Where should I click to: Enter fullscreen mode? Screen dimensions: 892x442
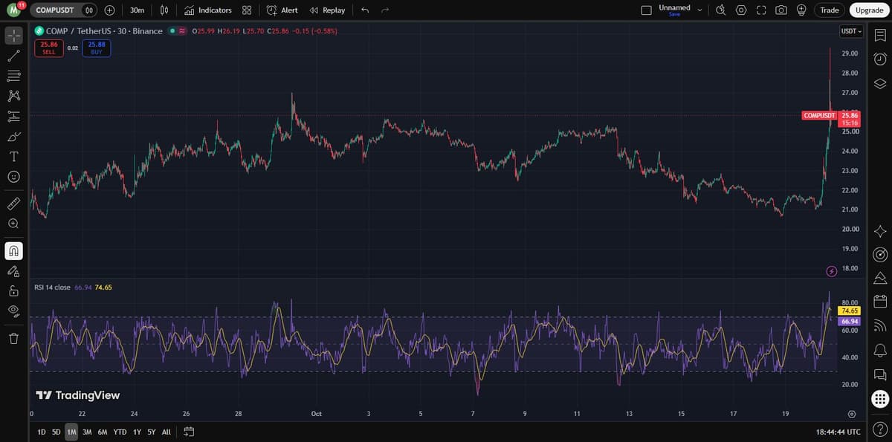coord(761,10)
